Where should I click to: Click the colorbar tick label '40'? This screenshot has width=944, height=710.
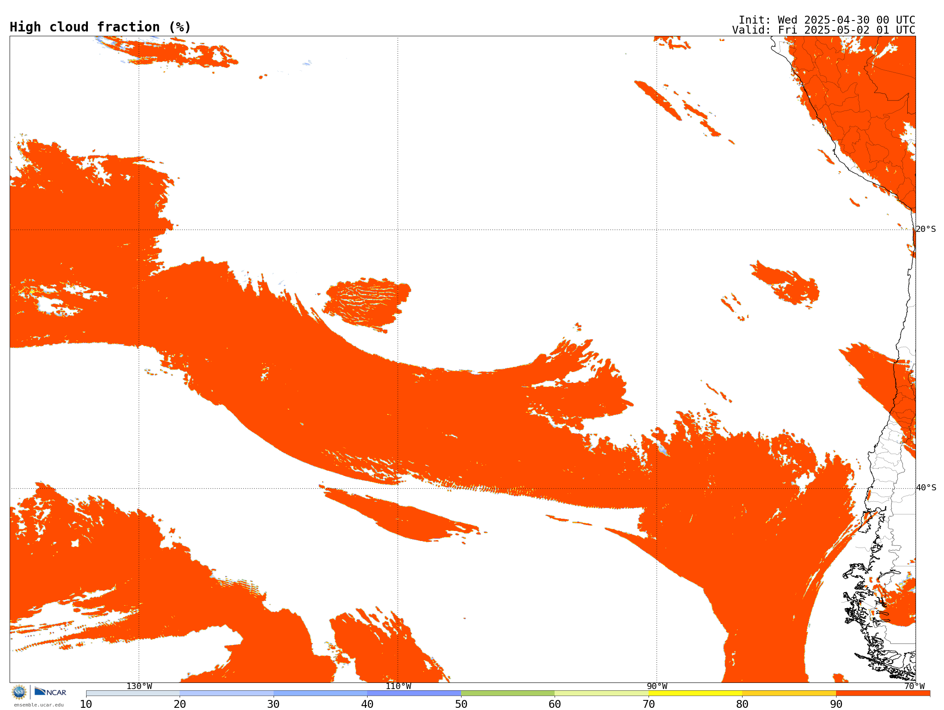coord(367,704)
